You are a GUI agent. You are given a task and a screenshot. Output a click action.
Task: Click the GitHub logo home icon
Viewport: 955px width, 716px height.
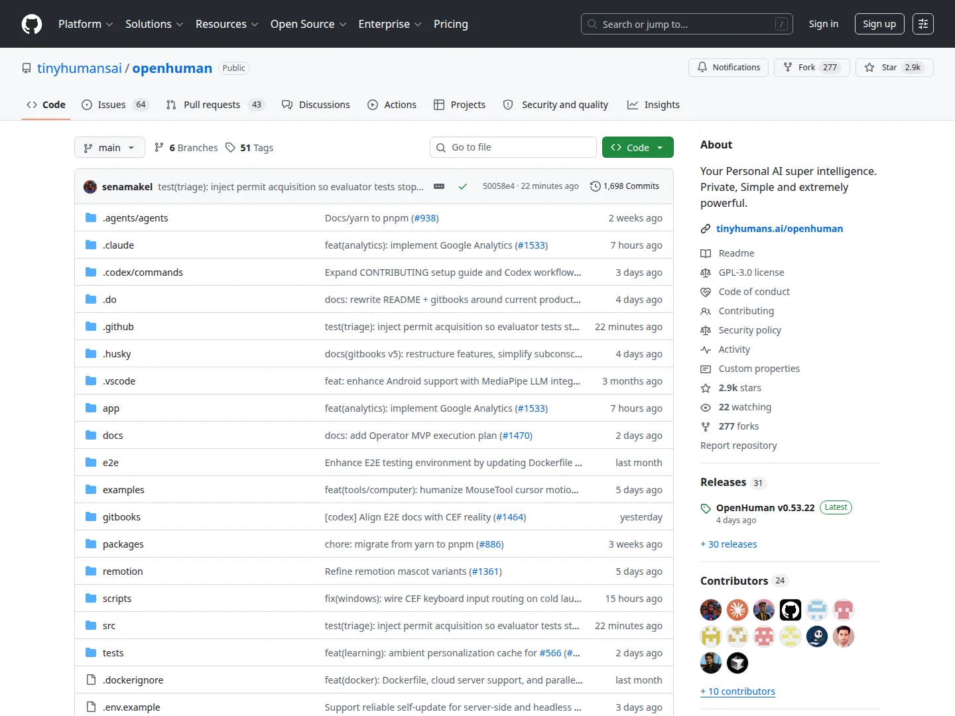tap(32, 24)
